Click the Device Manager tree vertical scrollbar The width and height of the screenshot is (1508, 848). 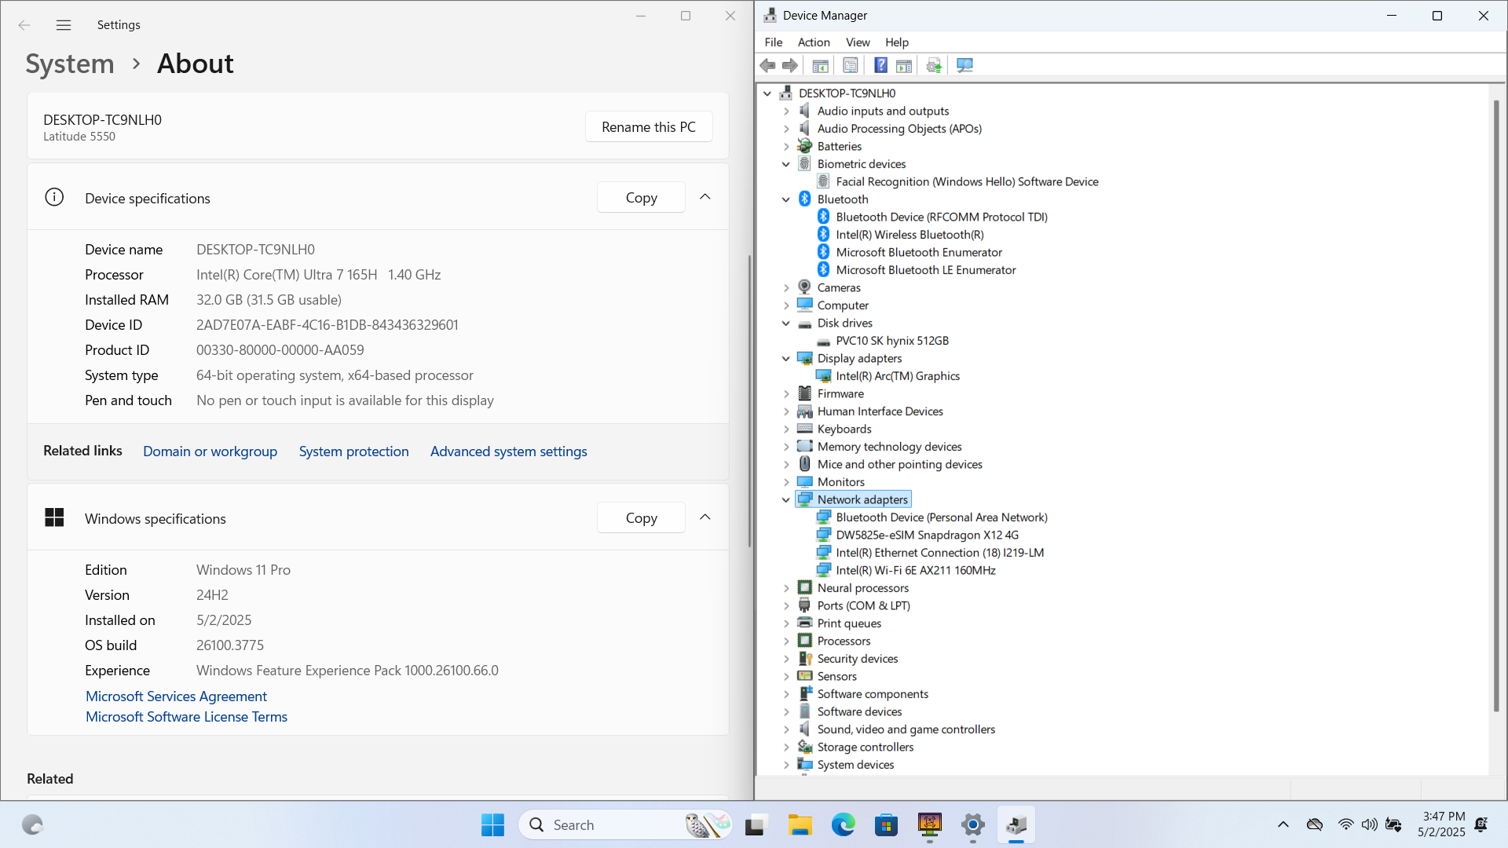1496,405
